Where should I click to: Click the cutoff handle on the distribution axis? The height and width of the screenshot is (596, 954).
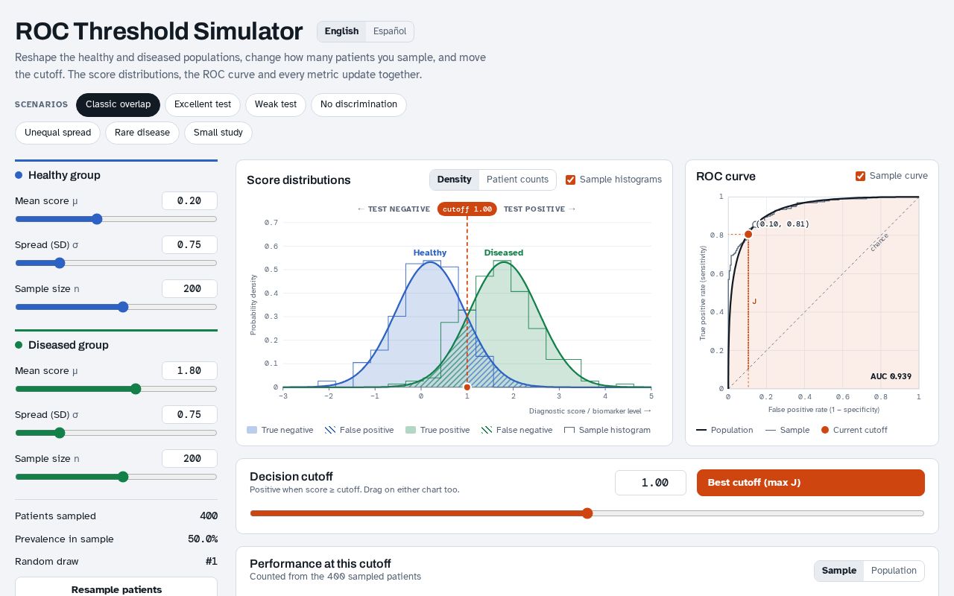467,387
